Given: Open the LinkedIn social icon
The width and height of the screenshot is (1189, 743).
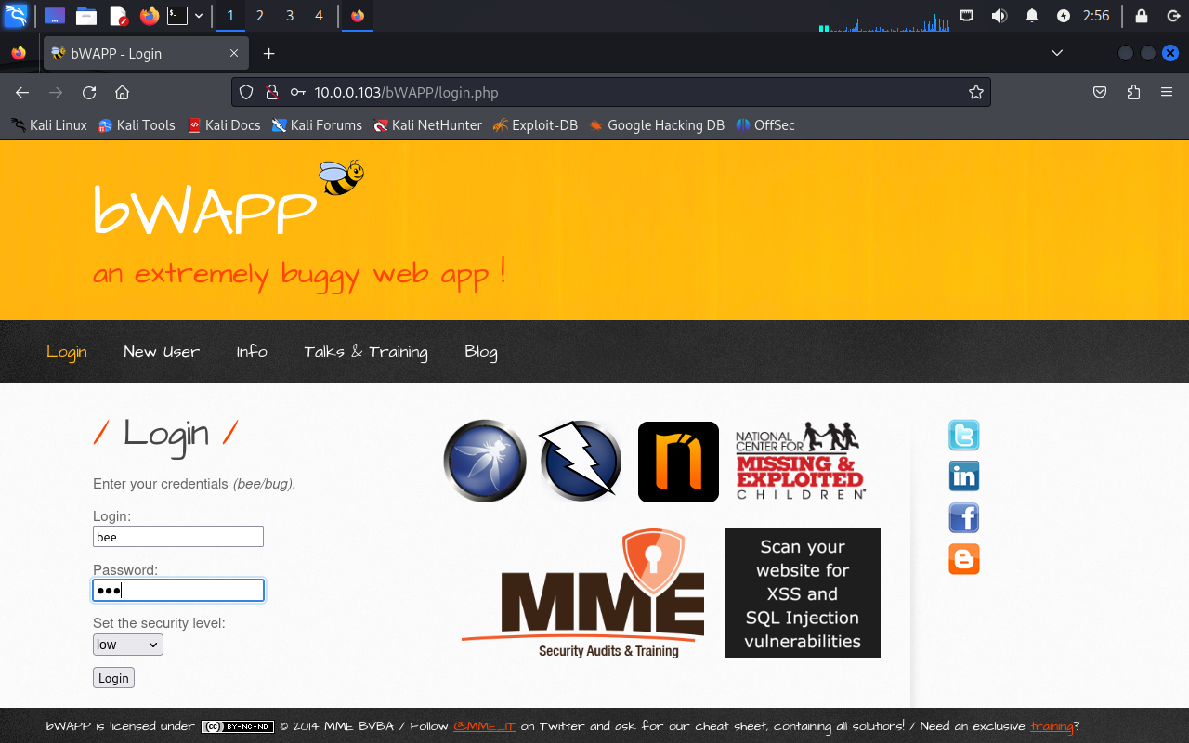Looking at the screenshot, I should pyautogui.click(x=964, y=476).
